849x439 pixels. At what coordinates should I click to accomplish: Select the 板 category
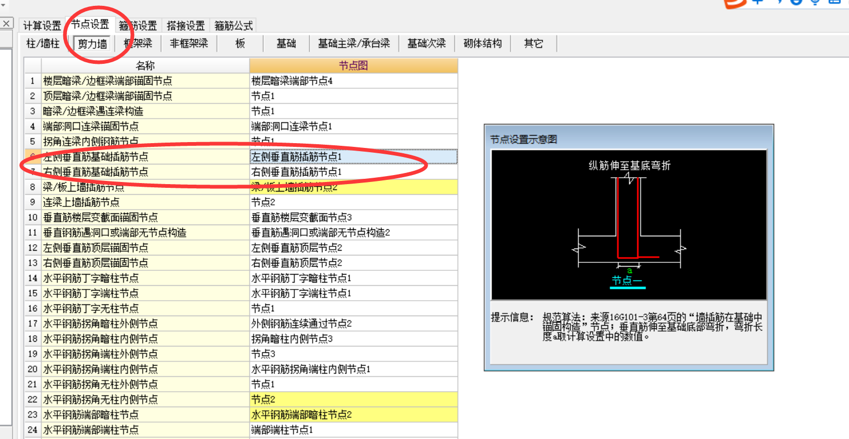pos(240,44)
